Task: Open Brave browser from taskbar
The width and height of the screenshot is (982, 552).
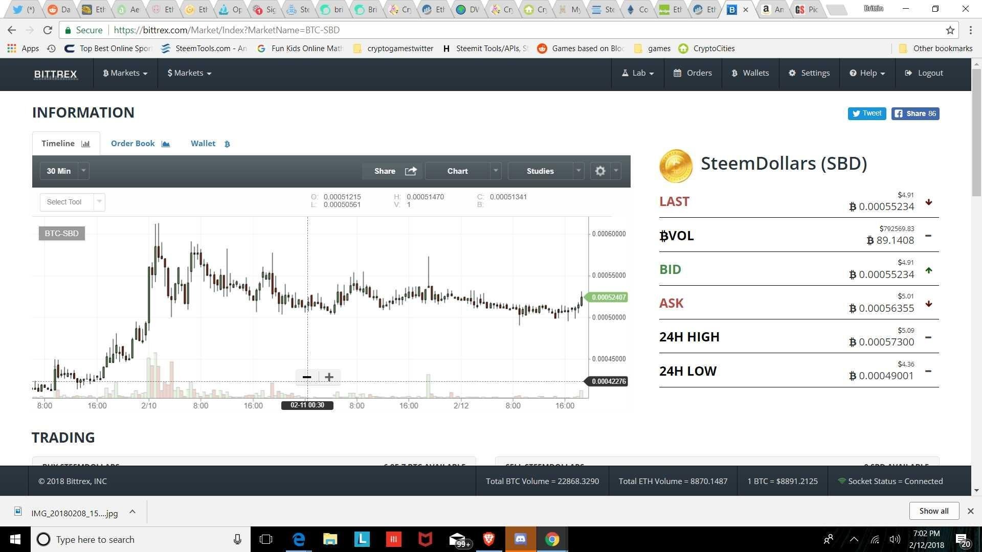Action: (x=488, y=539)
